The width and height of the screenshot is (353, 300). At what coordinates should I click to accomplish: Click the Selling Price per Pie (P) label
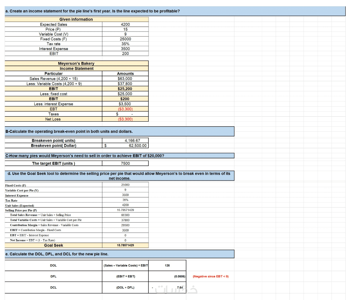pyautogui.click(x=54, y=210)
